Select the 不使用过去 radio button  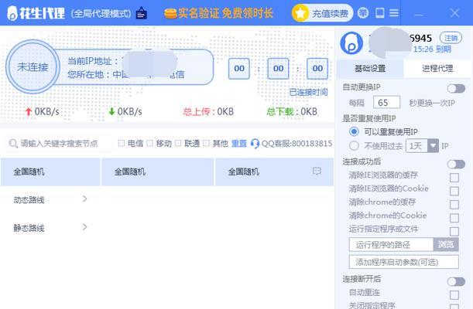pos(354,146)
